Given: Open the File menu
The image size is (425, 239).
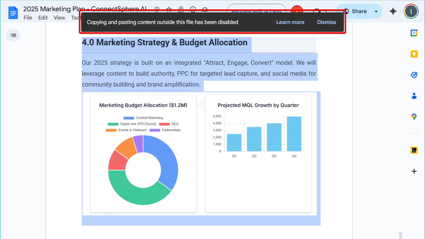Looking at the screenshot, I should coord(28,18).
